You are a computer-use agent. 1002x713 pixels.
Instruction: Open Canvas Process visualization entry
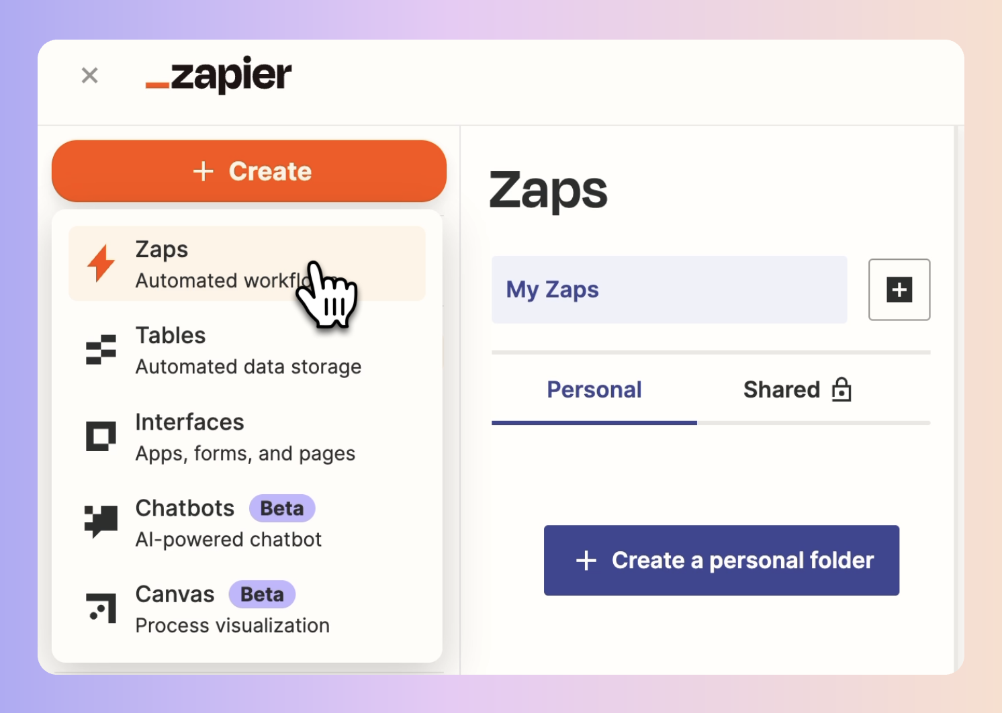[x=247, y=608]
